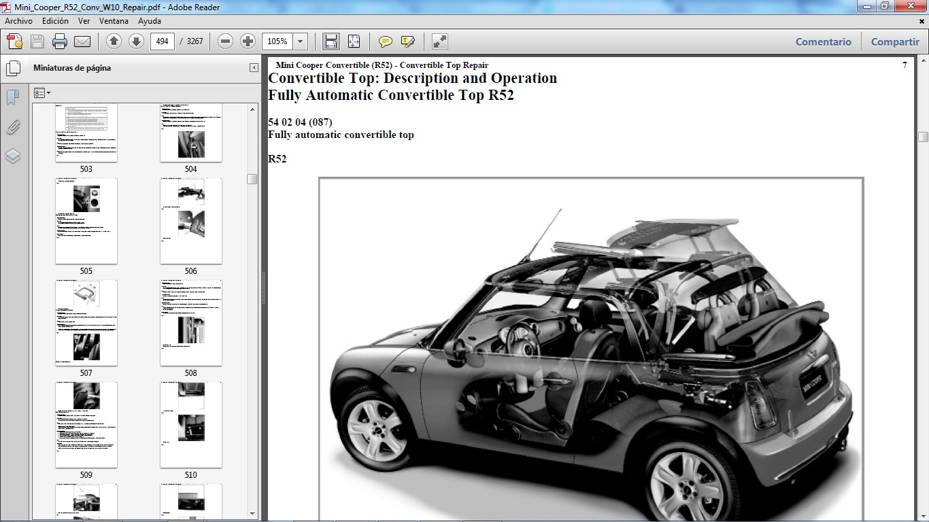Open the Compartir panel
This screenshot has height=522, width=929.
tap(895, 41)
